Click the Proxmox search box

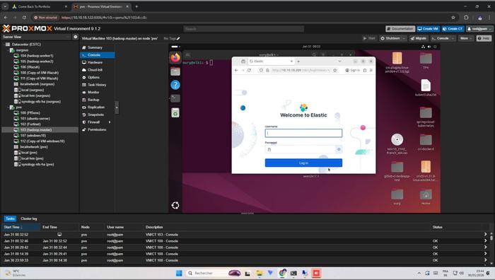pos(243,29)
